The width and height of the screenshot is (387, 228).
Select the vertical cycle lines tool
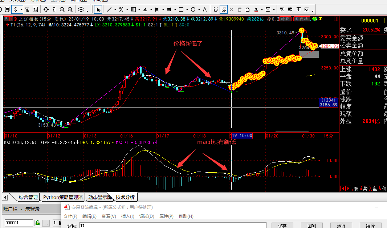pyautogui.click(x=133, y=10)
